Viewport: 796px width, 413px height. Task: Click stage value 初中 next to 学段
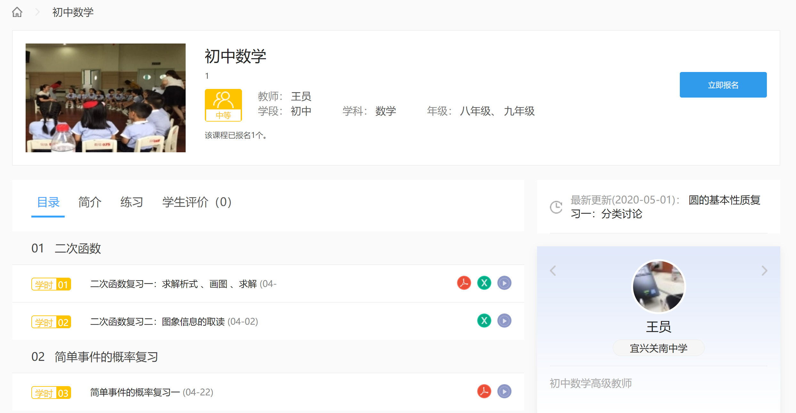(301, 111)
